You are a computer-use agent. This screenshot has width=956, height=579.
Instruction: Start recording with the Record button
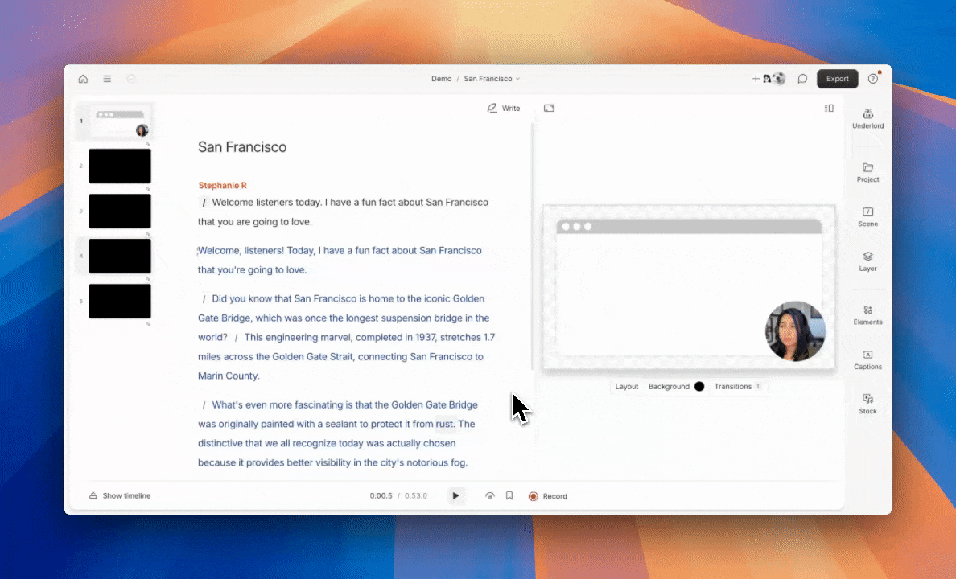click(x=547, y=496)
